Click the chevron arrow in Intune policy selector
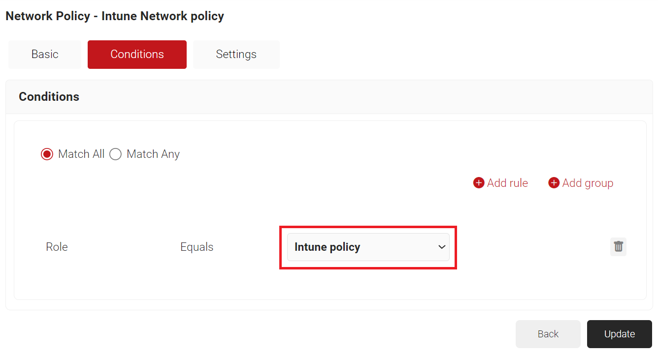 point(441,247)
